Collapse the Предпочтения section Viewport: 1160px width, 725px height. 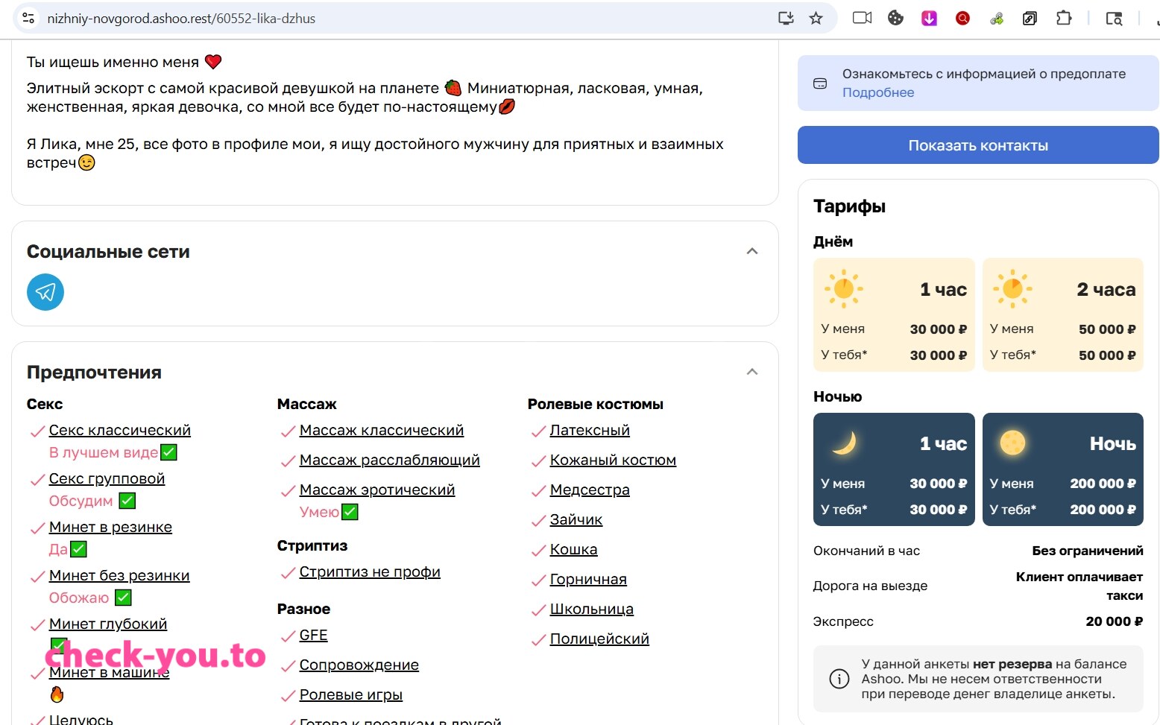752,372
